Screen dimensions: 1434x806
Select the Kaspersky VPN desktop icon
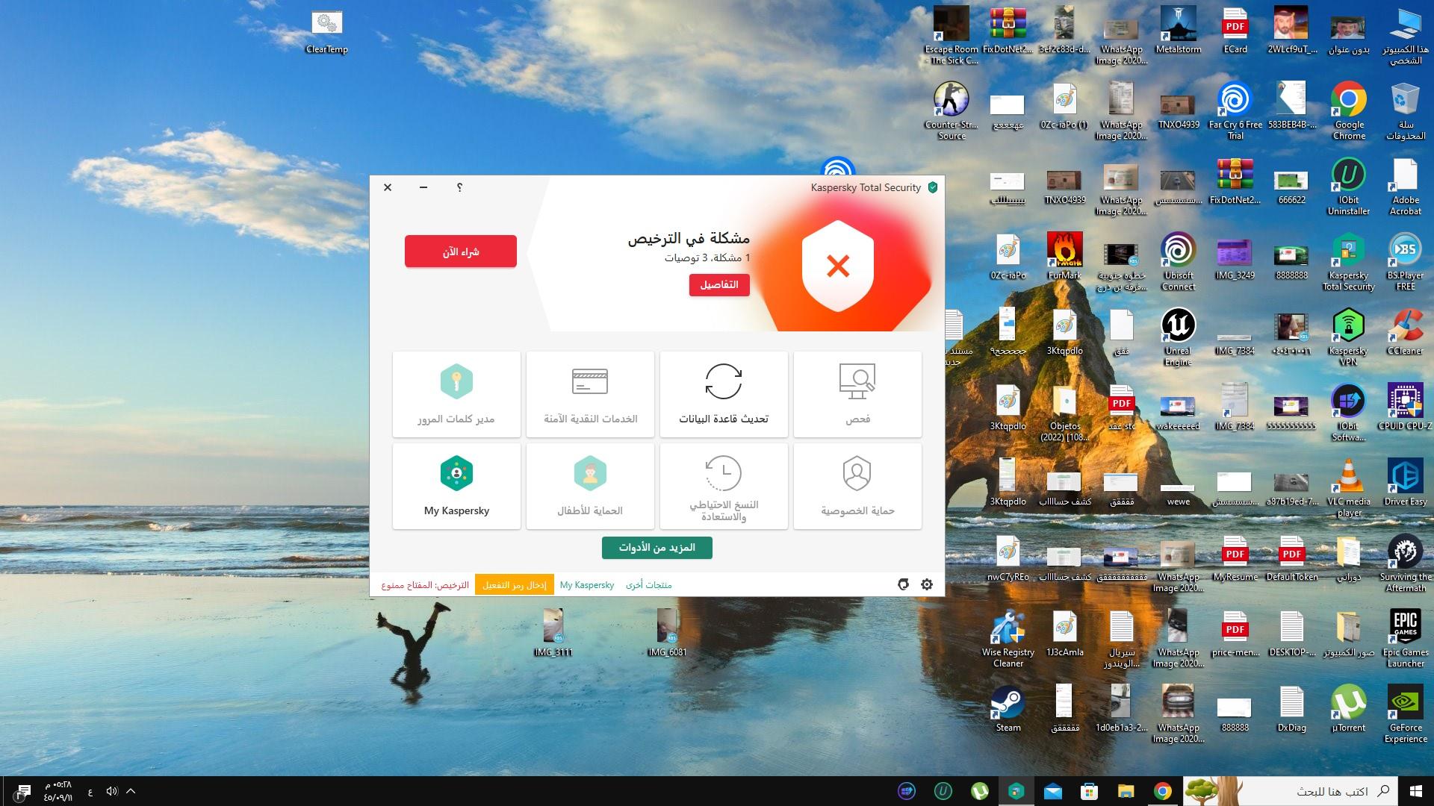pyautogui.click(x=1349, y=337)
